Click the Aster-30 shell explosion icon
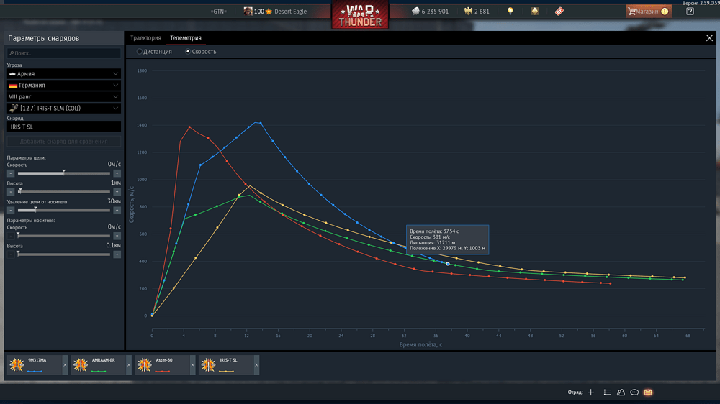 click(145, 365)
